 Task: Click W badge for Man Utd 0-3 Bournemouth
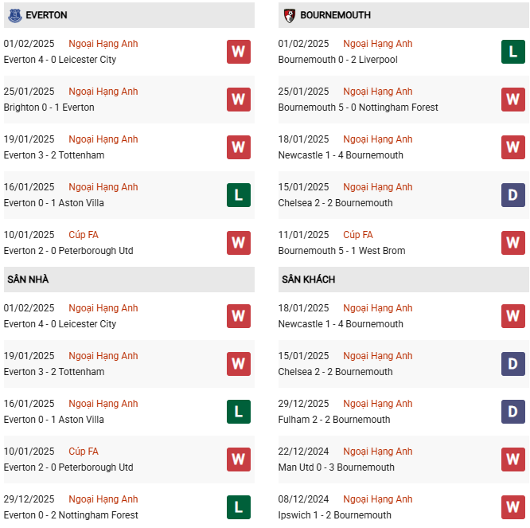tap(512, 460)
